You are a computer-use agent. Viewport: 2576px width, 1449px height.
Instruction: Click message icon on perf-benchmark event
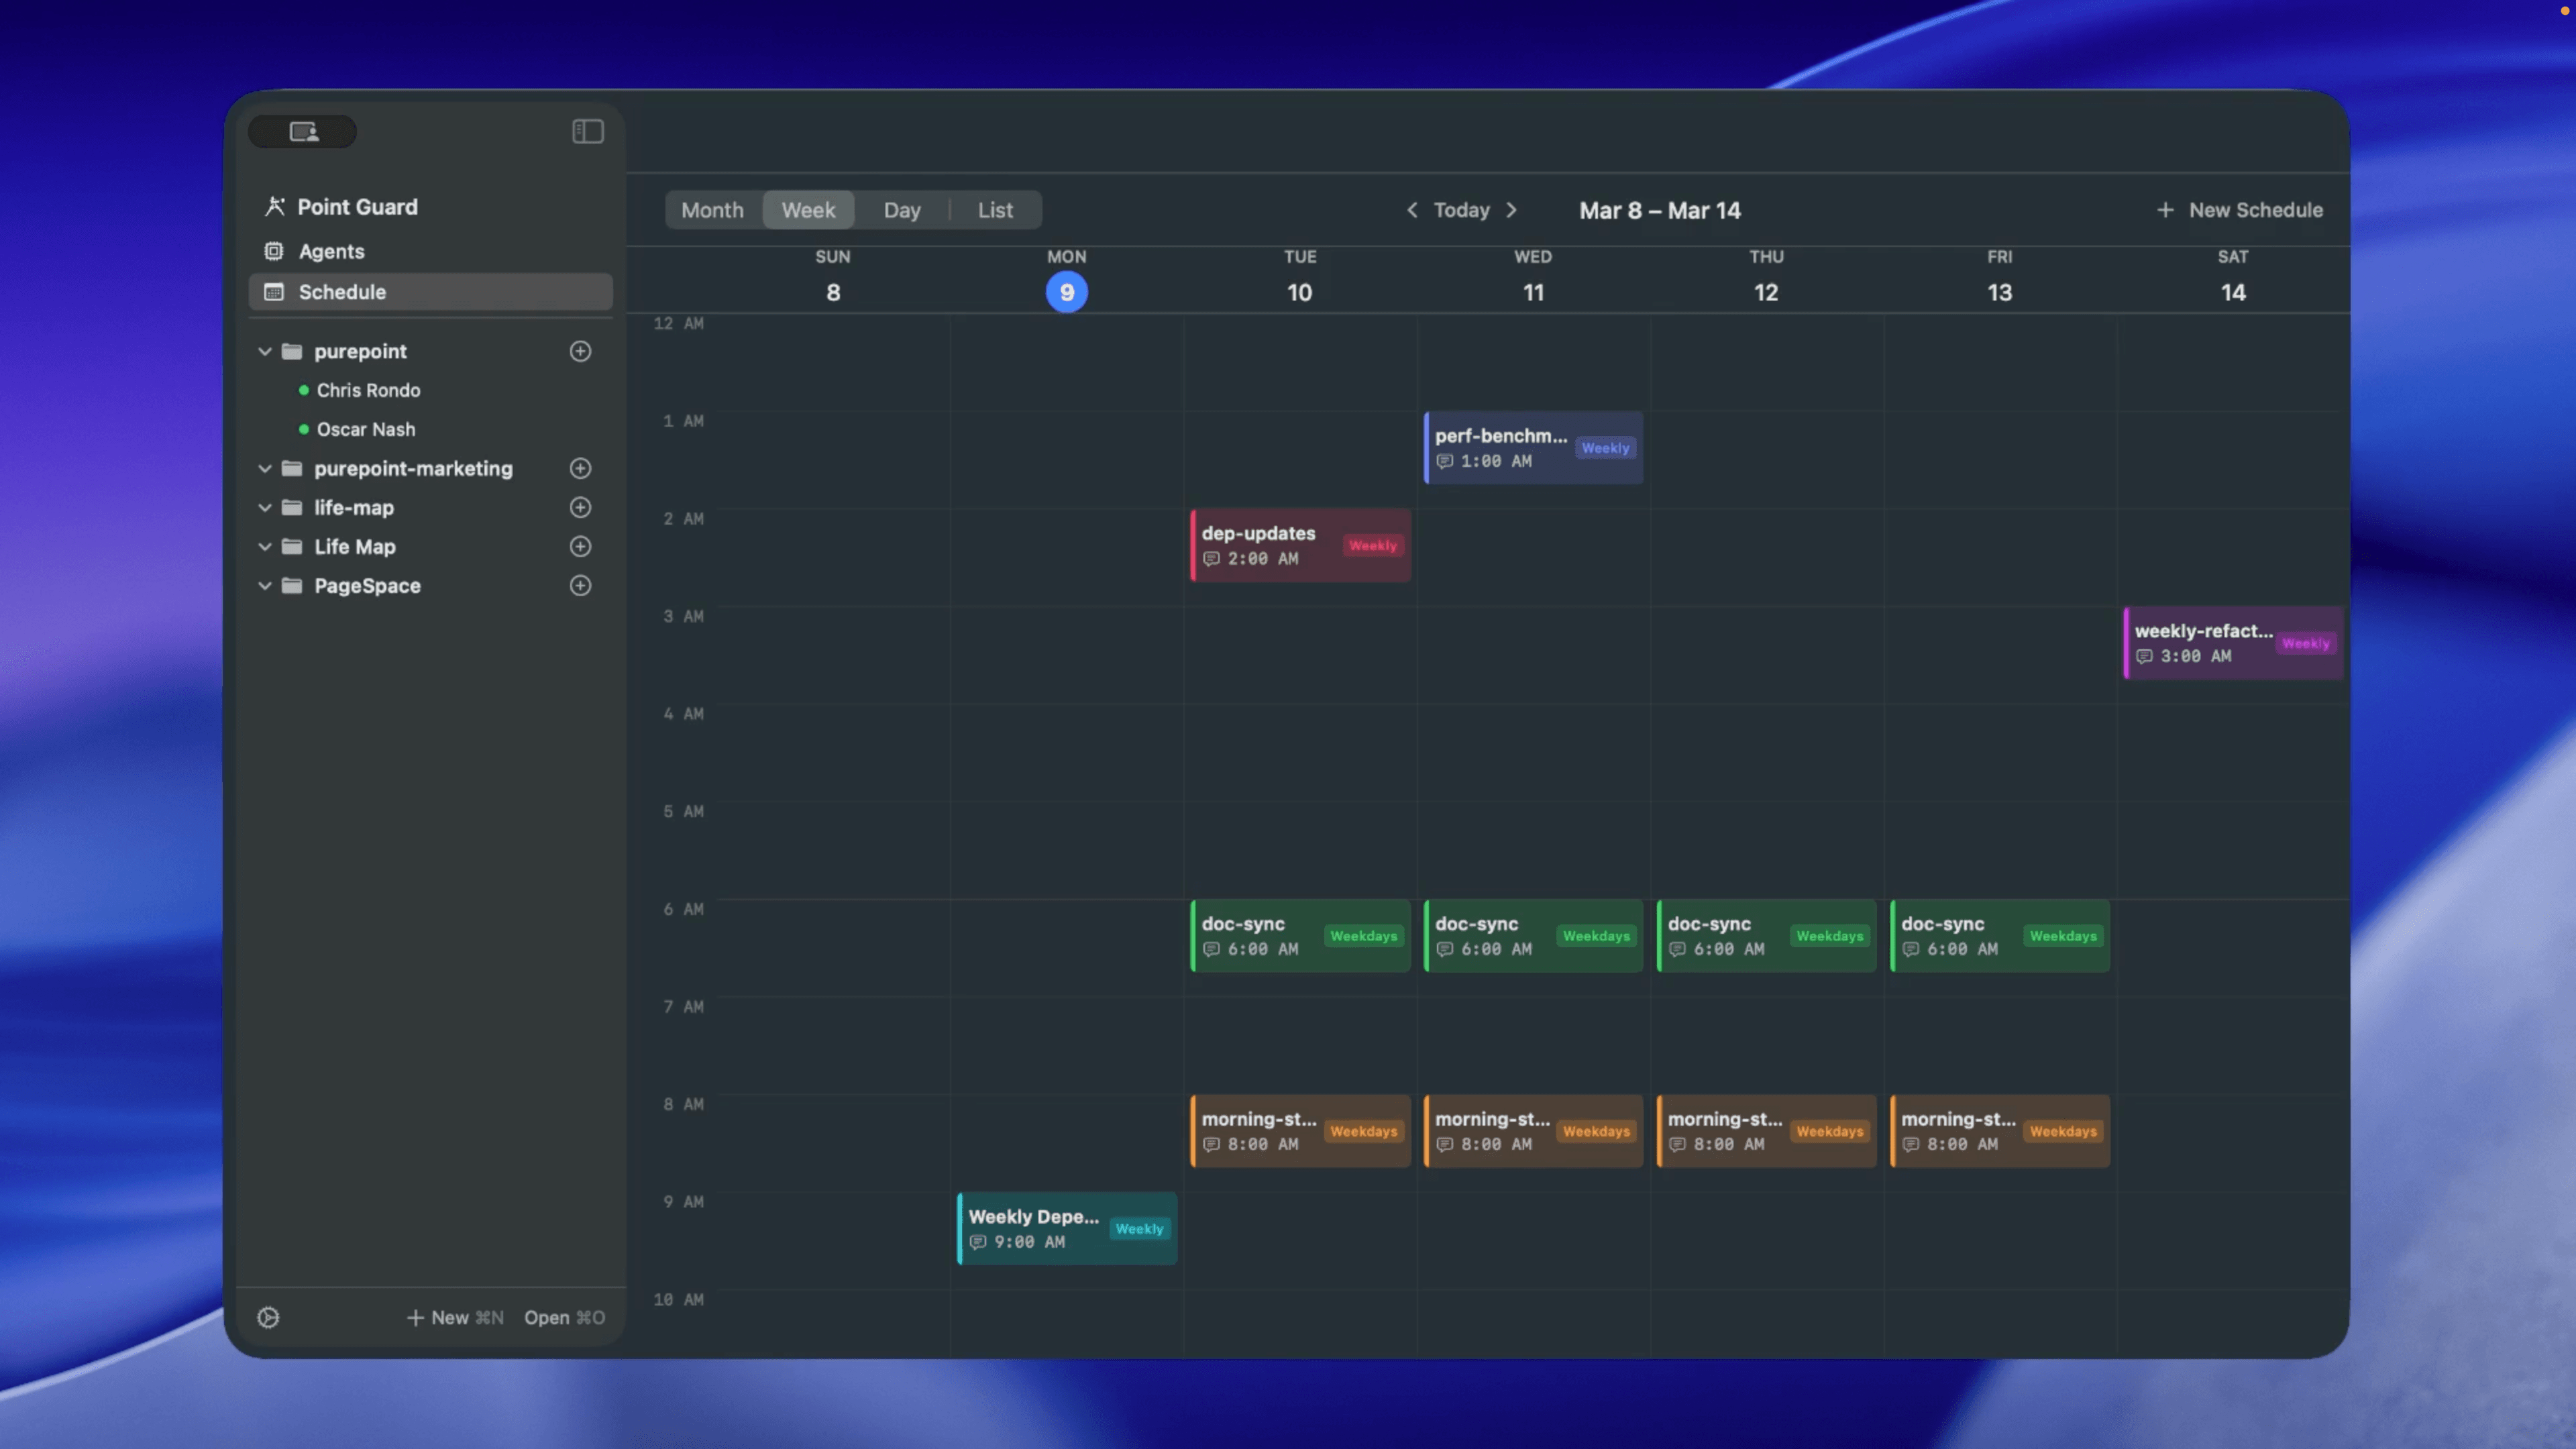point(1444,461)
